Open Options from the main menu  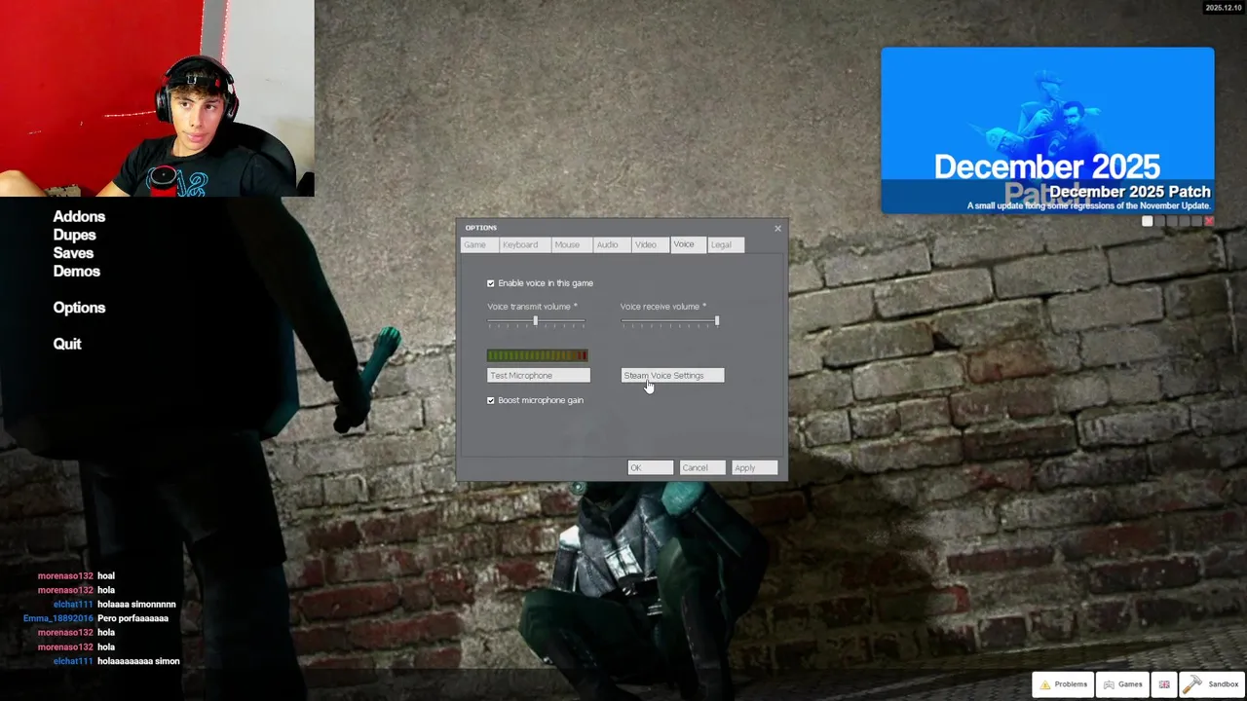pyautogui.click(x=79, y=308)
